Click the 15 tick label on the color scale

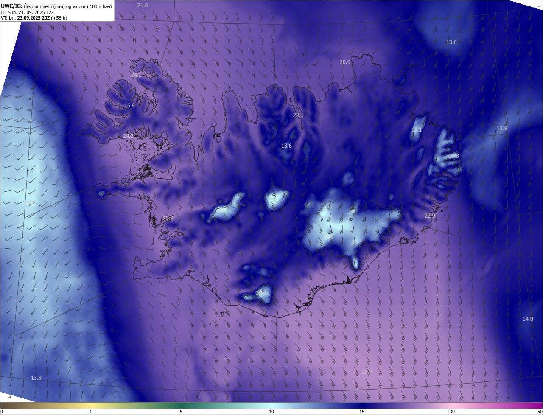point(362,412)
